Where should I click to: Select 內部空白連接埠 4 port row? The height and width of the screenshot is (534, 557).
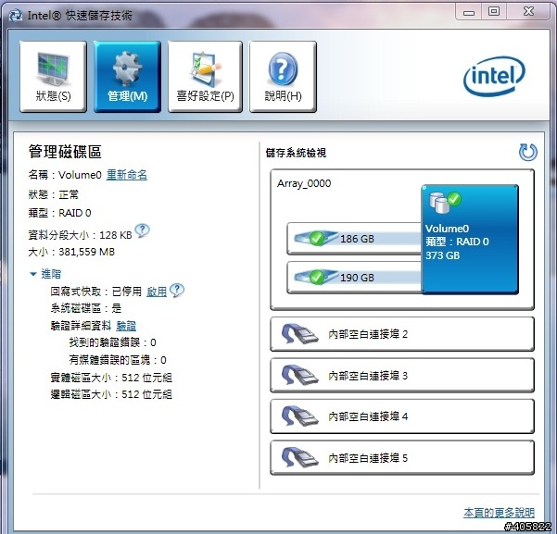click(x=402, y=416)
